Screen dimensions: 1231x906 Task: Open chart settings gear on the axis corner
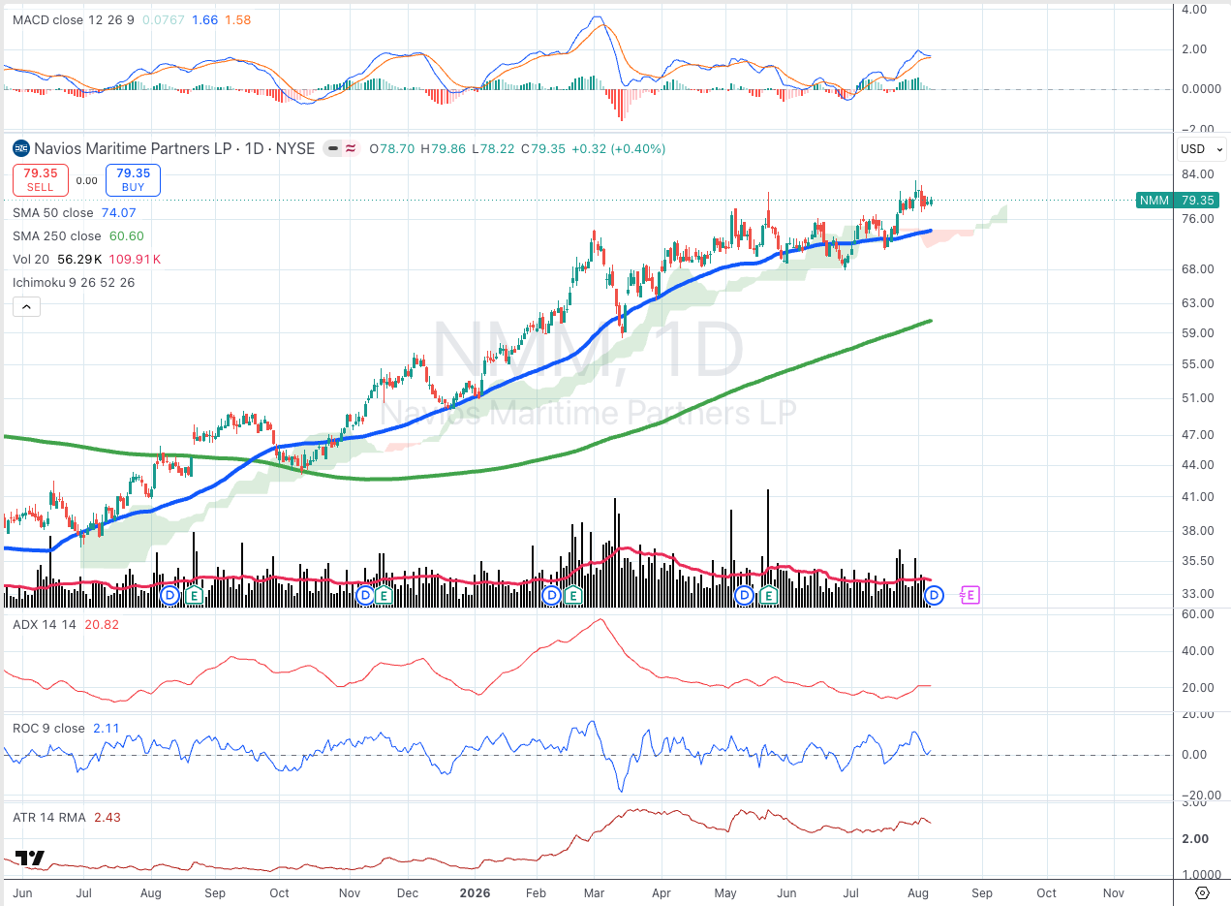click(x=1202, y=892)
